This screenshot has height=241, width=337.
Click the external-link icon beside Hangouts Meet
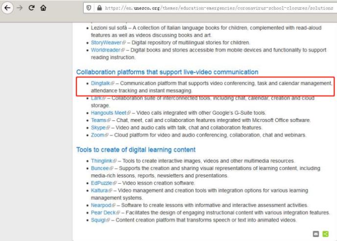point(128,113)
